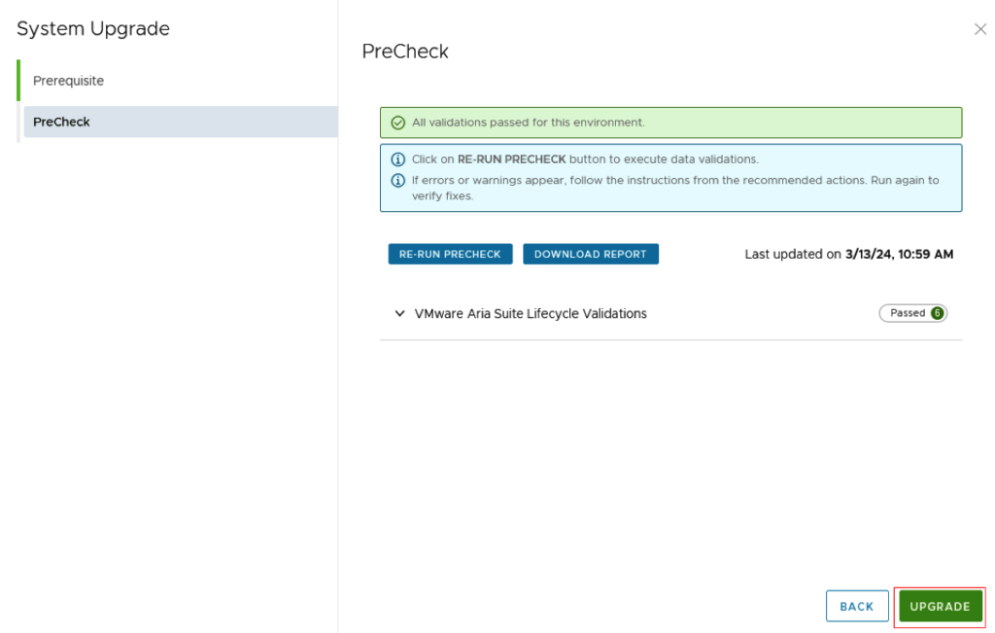Click the System Upgrade title
This screenshot has width=995, height=633.
(x=93, y=29)
